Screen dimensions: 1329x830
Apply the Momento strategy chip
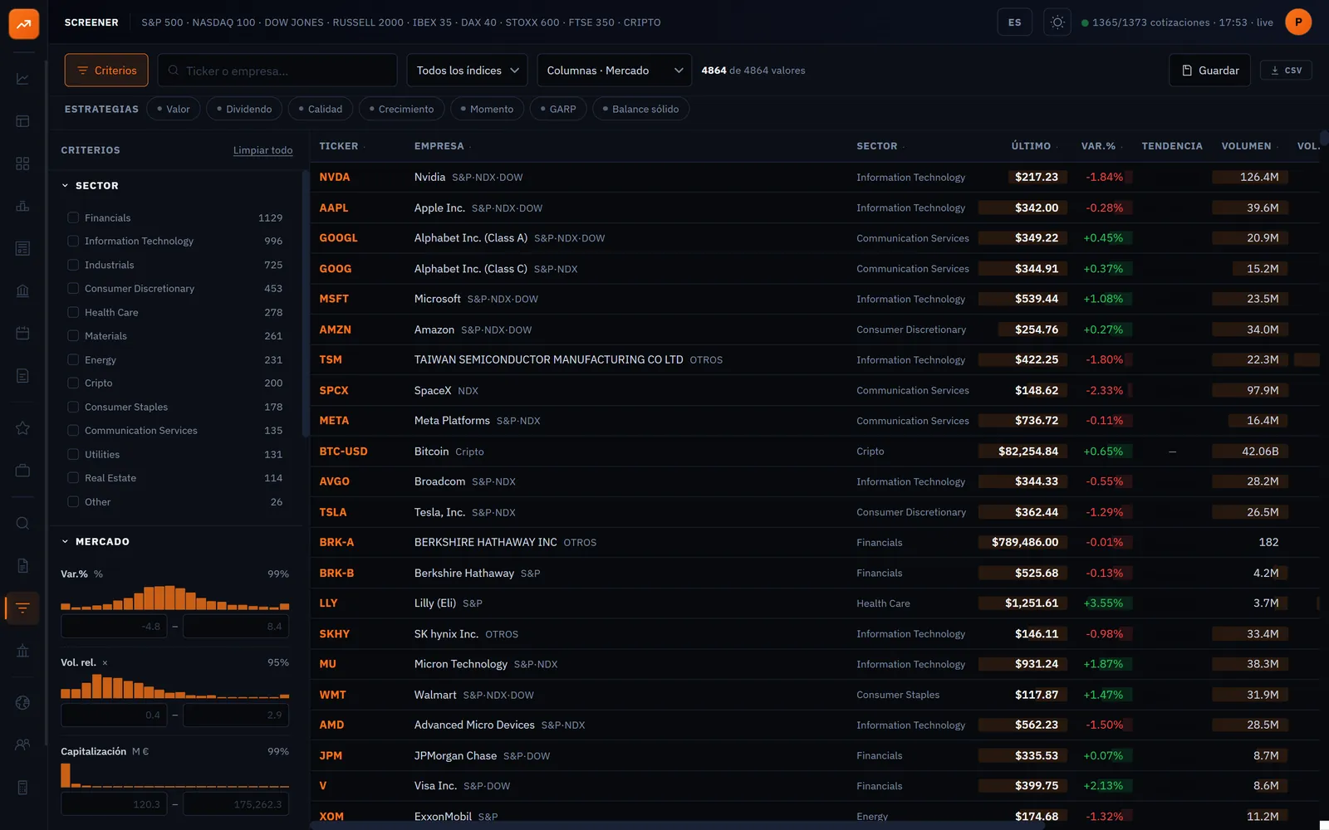tap(487, 109)
